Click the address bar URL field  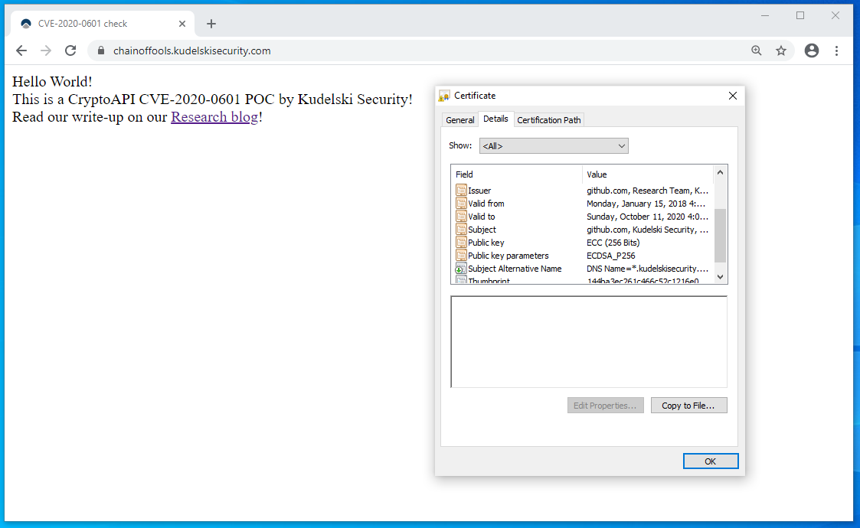[422, 51]
